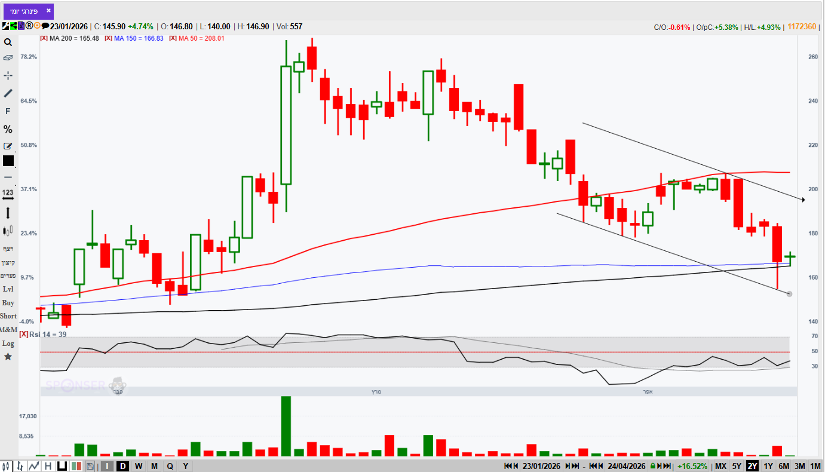Step start date forward using the arrows after 23/01/2026
This screenshot has width=825, height=472.
click(572, 466)
